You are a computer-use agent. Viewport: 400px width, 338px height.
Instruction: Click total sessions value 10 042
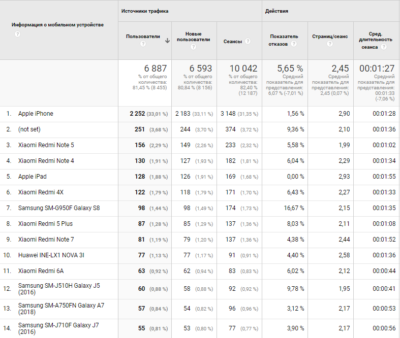click(x=243, y=69)
